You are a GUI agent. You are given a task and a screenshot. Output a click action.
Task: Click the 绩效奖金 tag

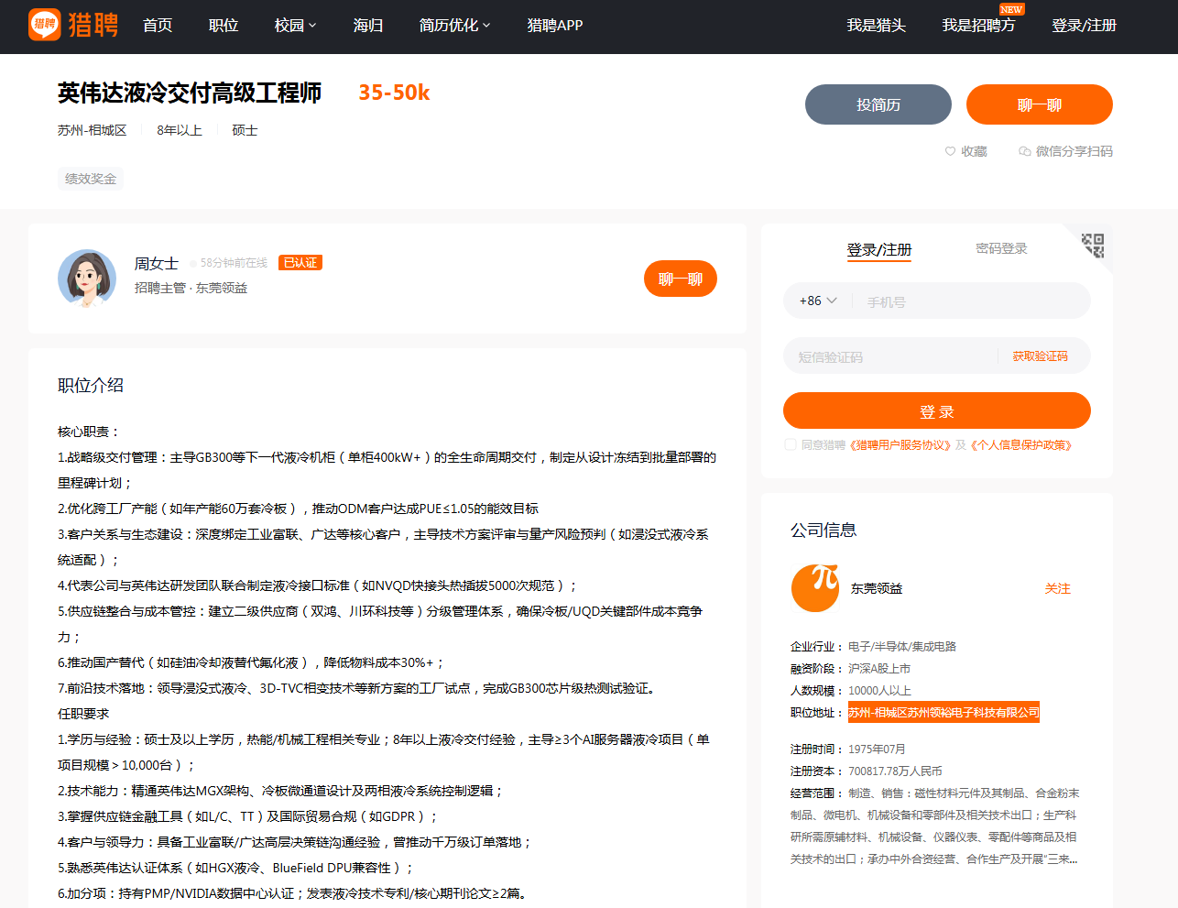click(x=90, y=179)
